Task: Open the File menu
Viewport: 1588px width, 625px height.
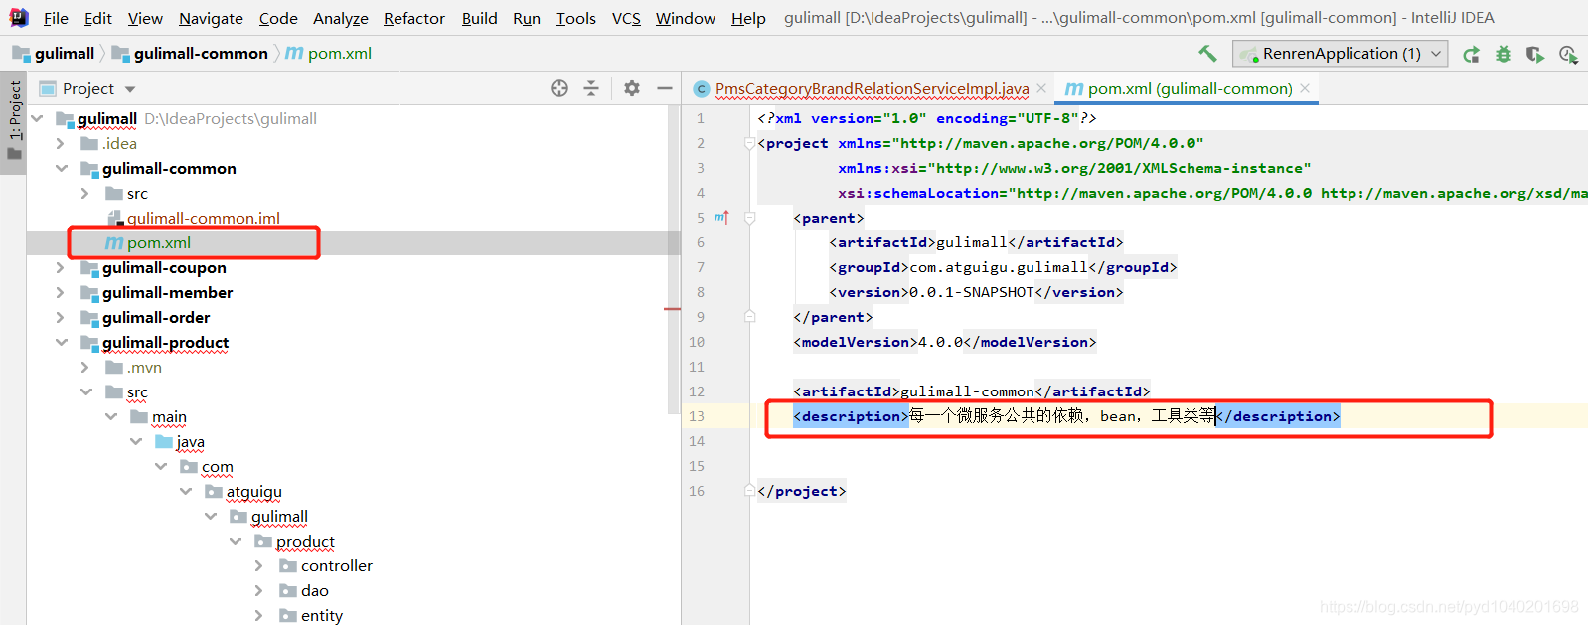Action: [x=56, y=18]
